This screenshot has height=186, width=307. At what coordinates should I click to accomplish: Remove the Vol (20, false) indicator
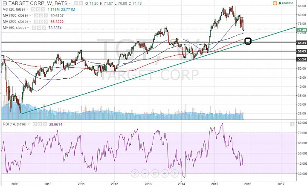click(43, 9)
